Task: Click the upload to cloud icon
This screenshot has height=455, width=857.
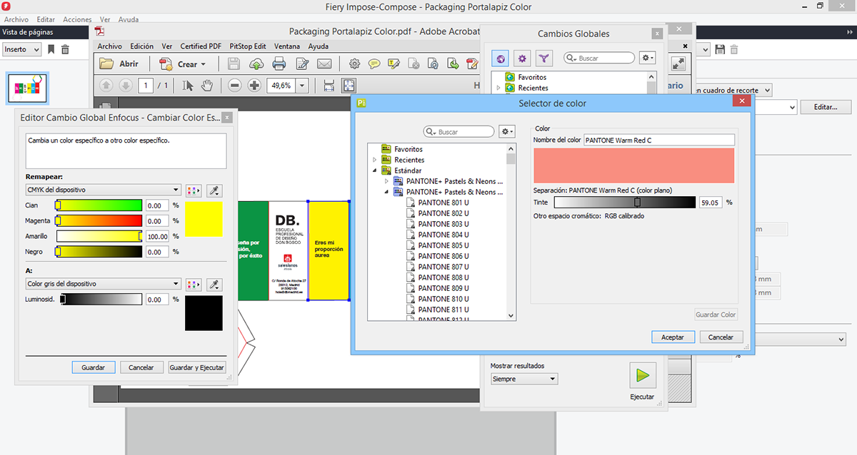Action: [x=256, y=64]
